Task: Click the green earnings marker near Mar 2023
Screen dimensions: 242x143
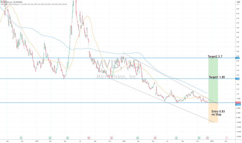Action: pos(50,138)
